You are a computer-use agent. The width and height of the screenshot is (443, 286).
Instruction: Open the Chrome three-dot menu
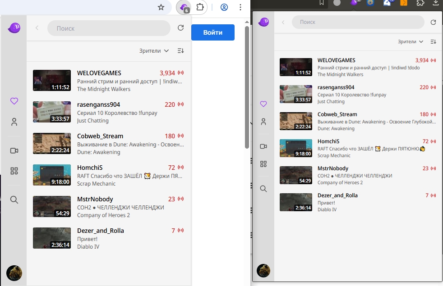click(x=241, y=7)
